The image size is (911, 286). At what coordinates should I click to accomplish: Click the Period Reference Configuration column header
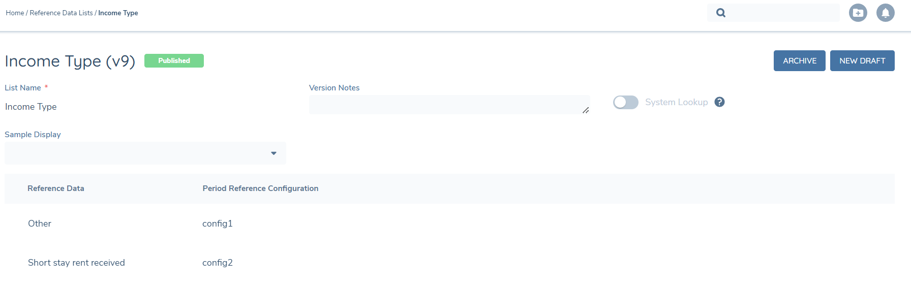click(260, 188)
